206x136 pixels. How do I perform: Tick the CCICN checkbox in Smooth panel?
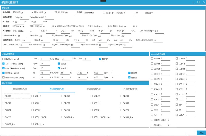point(177,115)
